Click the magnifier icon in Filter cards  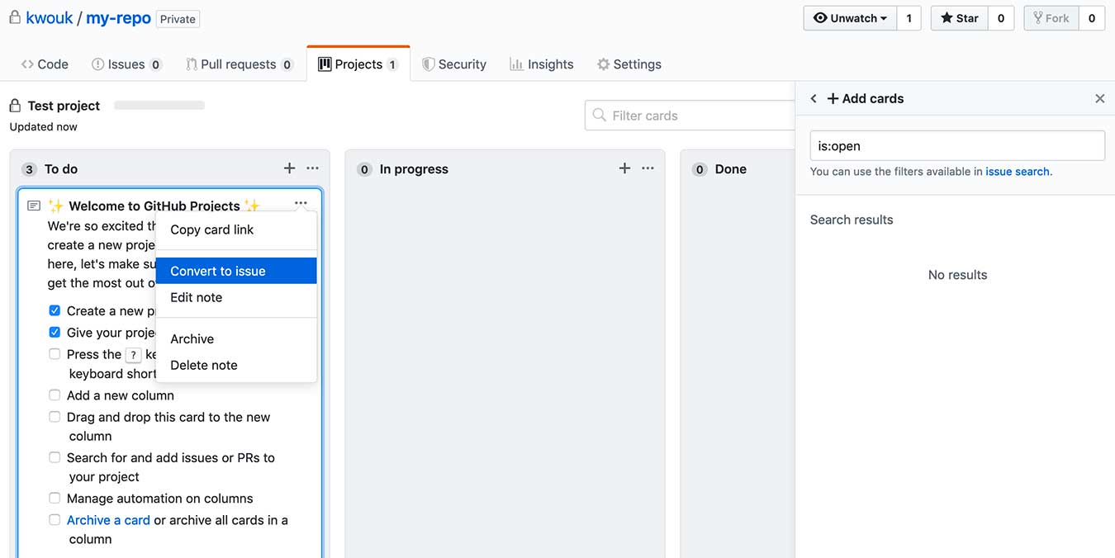coord(598,116)
